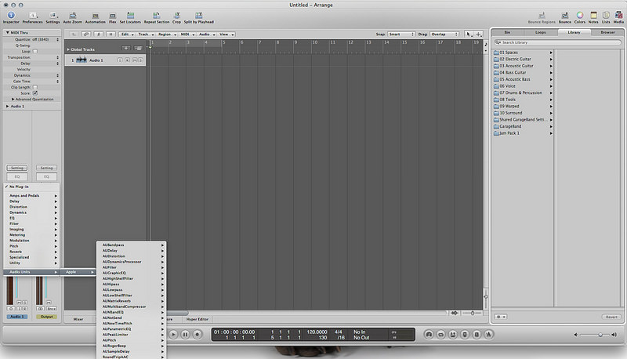This screenshot has width=627, height=359.
Task: Open the Drag dropdown set to Overlap
Action: click(x=444, y=34)
